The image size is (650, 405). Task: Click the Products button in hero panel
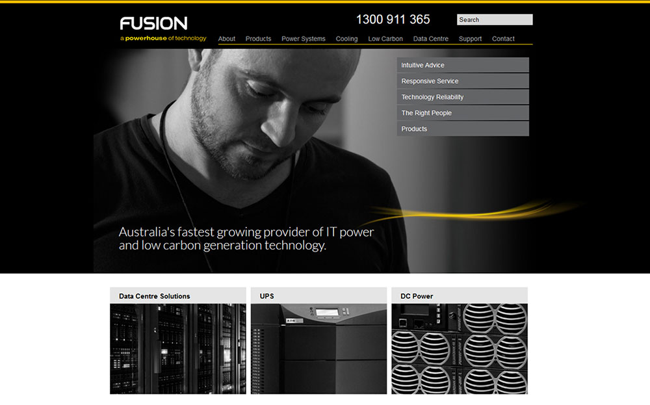(463, 129)
